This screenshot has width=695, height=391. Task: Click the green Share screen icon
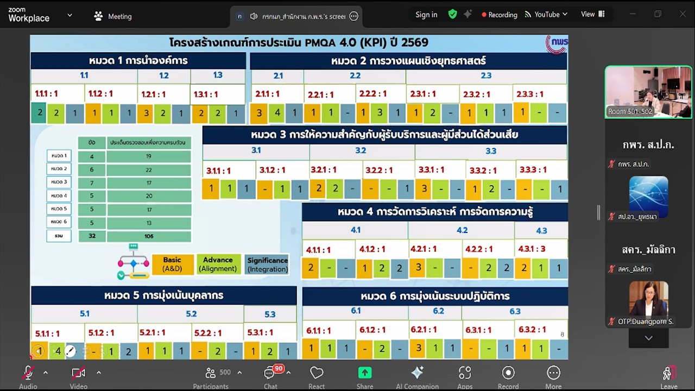(365, 373)
